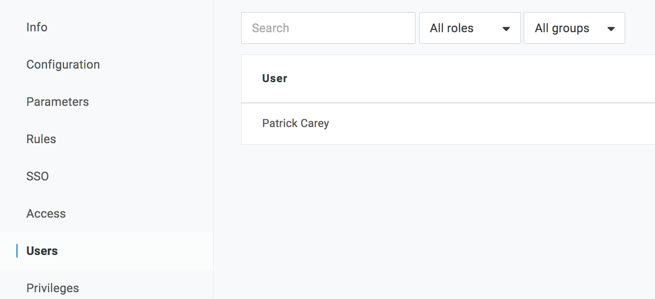Go to the Configuration page
The height and width of the screenshot is (299, 655).
click(x=63, y=65)
